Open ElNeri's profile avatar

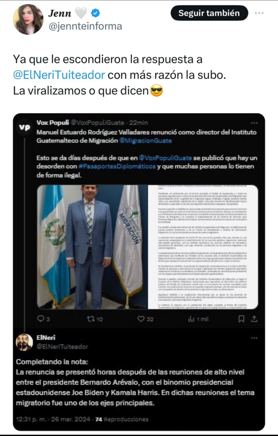pos(24,342)
